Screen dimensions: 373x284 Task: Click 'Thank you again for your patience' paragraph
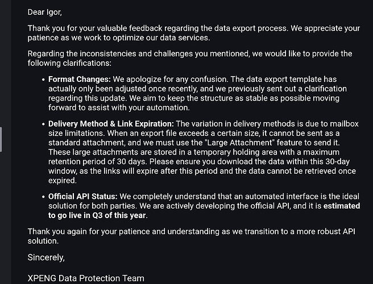coord(192,236)
